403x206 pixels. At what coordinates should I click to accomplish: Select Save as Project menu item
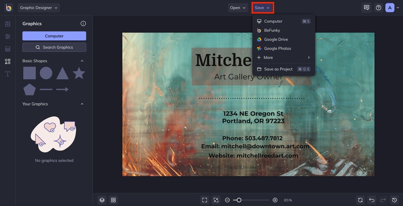tap(278, 69)
